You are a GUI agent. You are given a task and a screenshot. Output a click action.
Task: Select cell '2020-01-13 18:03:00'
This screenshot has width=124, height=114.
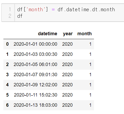pos(36,105)
